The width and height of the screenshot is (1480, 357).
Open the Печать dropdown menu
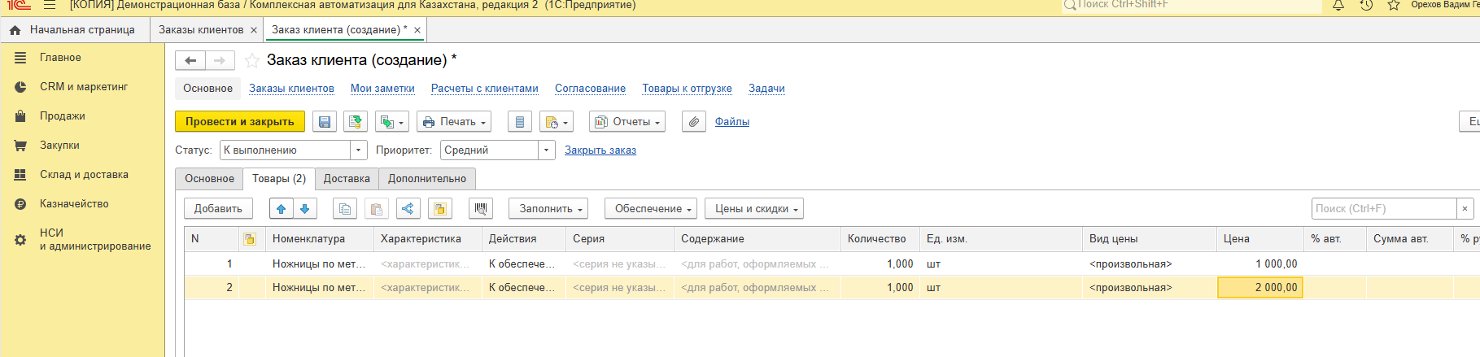click(x=454, y=122)
